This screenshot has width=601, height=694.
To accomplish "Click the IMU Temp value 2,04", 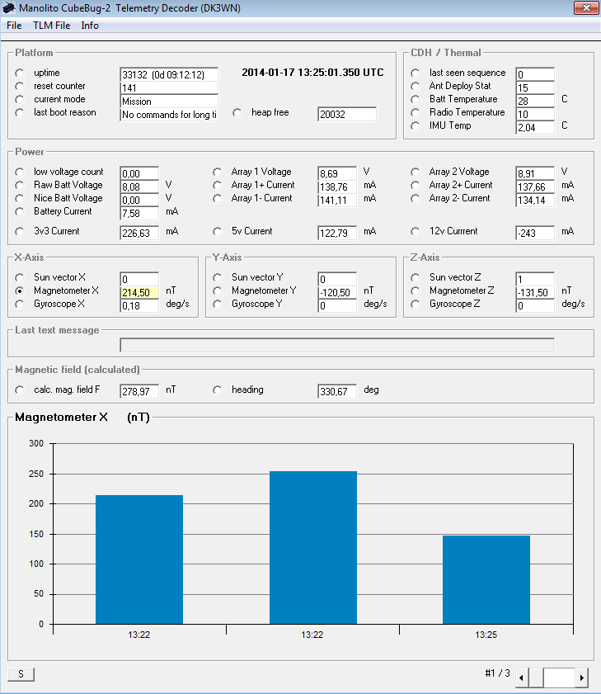I will tap(535, 127).
